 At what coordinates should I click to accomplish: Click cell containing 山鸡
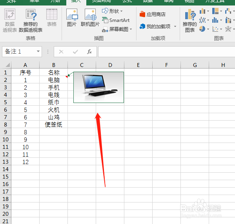(54, 117)
